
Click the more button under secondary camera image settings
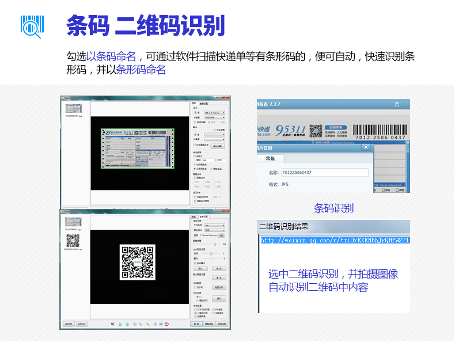click(219, 278)
